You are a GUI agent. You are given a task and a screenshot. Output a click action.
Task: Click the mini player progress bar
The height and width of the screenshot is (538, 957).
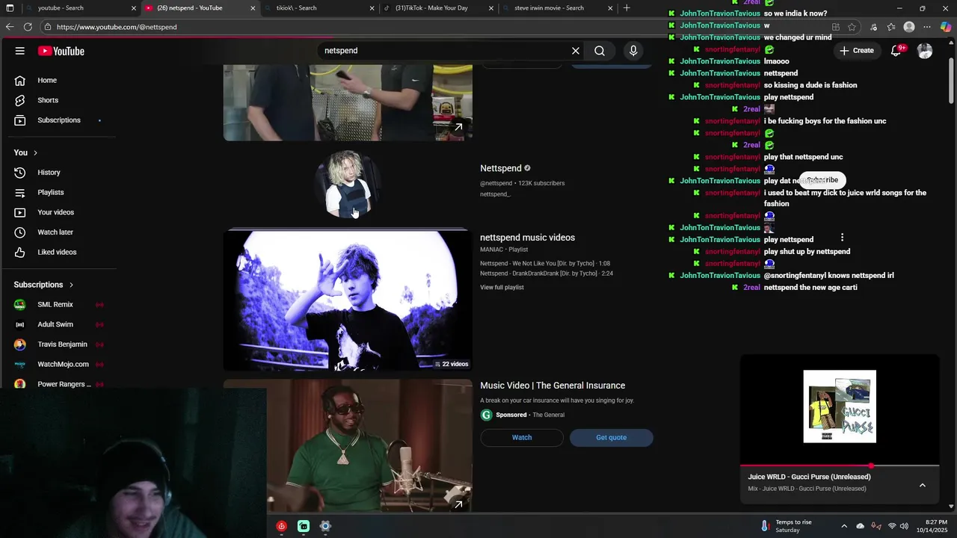(840, 466)
